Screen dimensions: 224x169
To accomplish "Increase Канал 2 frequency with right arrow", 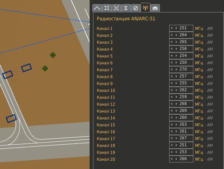I will point(176,35).
